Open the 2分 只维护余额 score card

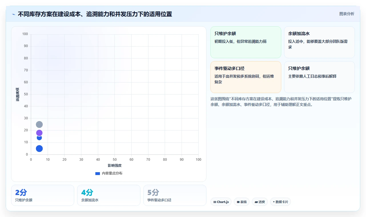pos(43,195)
